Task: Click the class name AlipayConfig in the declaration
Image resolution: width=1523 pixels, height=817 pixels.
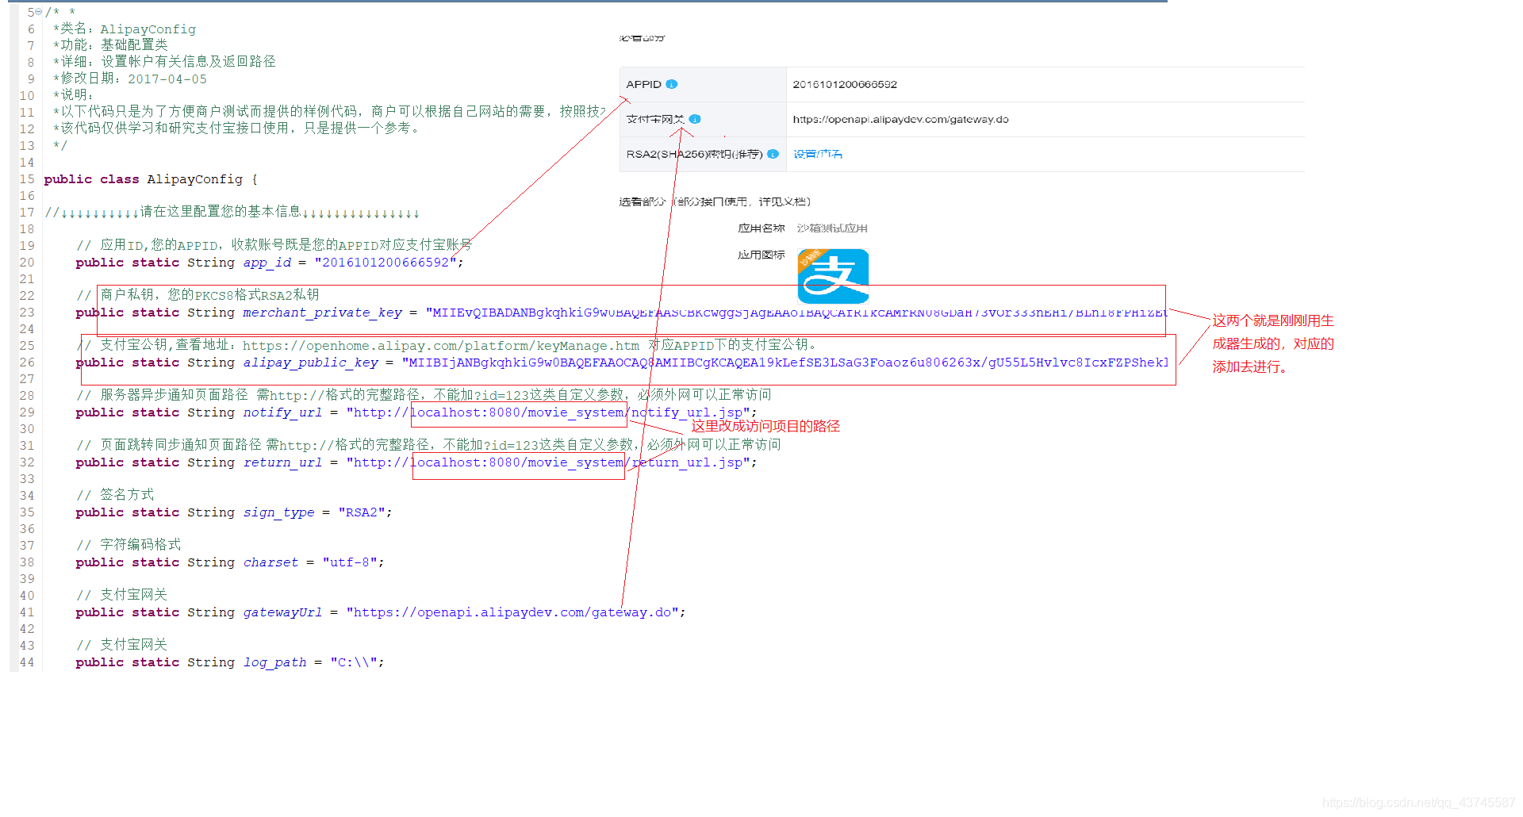Action: click(194, 179)
